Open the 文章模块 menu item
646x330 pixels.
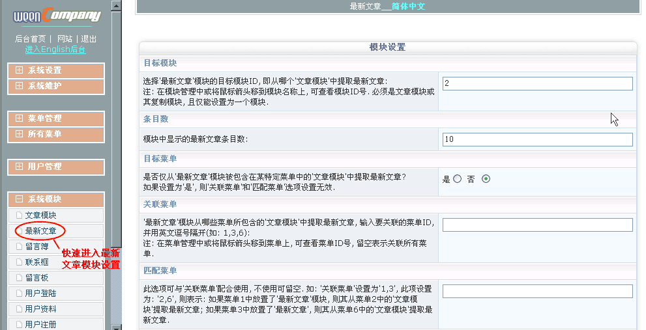pyautogui.click(x=56, y=215)
